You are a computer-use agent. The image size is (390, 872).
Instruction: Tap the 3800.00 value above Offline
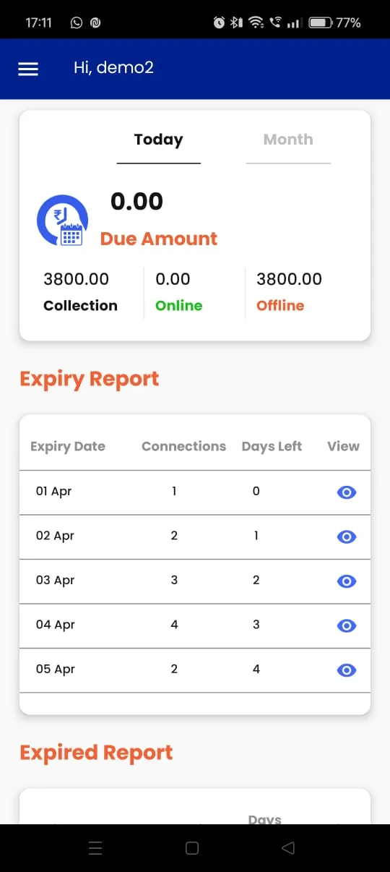(289, 279)
